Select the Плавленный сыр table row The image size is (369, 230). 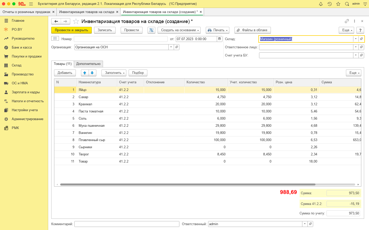point(92,140)
